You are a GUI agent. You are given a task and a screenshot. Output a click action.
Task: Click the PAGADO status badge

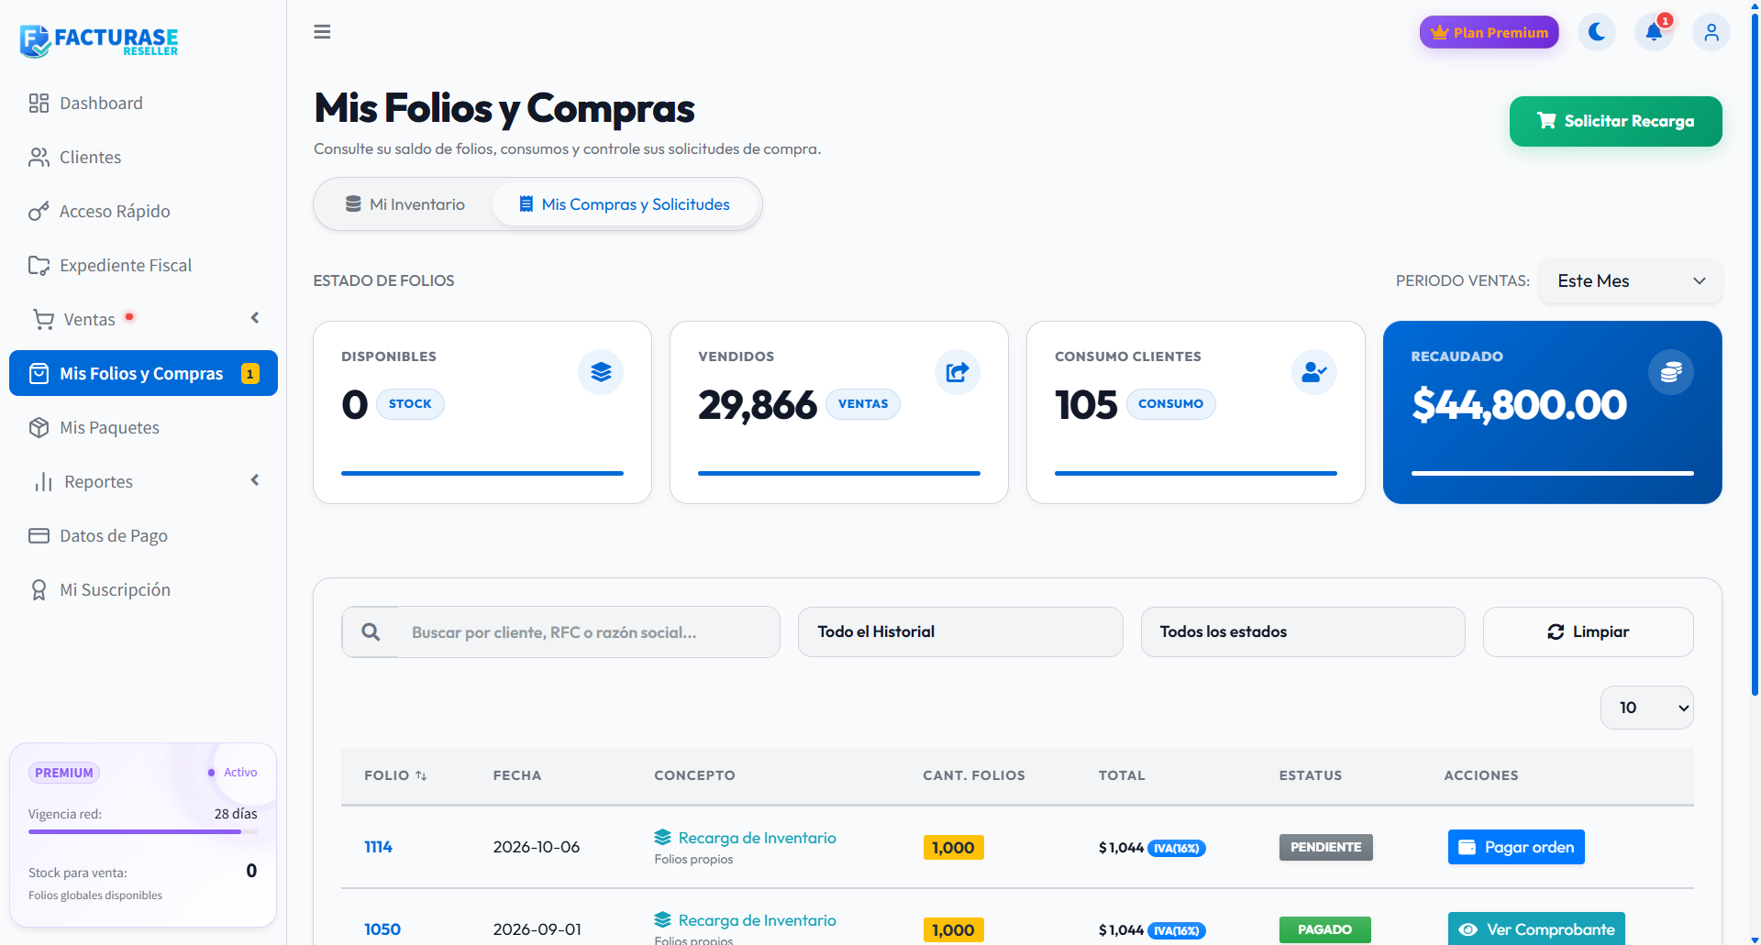click(1324, 929)
